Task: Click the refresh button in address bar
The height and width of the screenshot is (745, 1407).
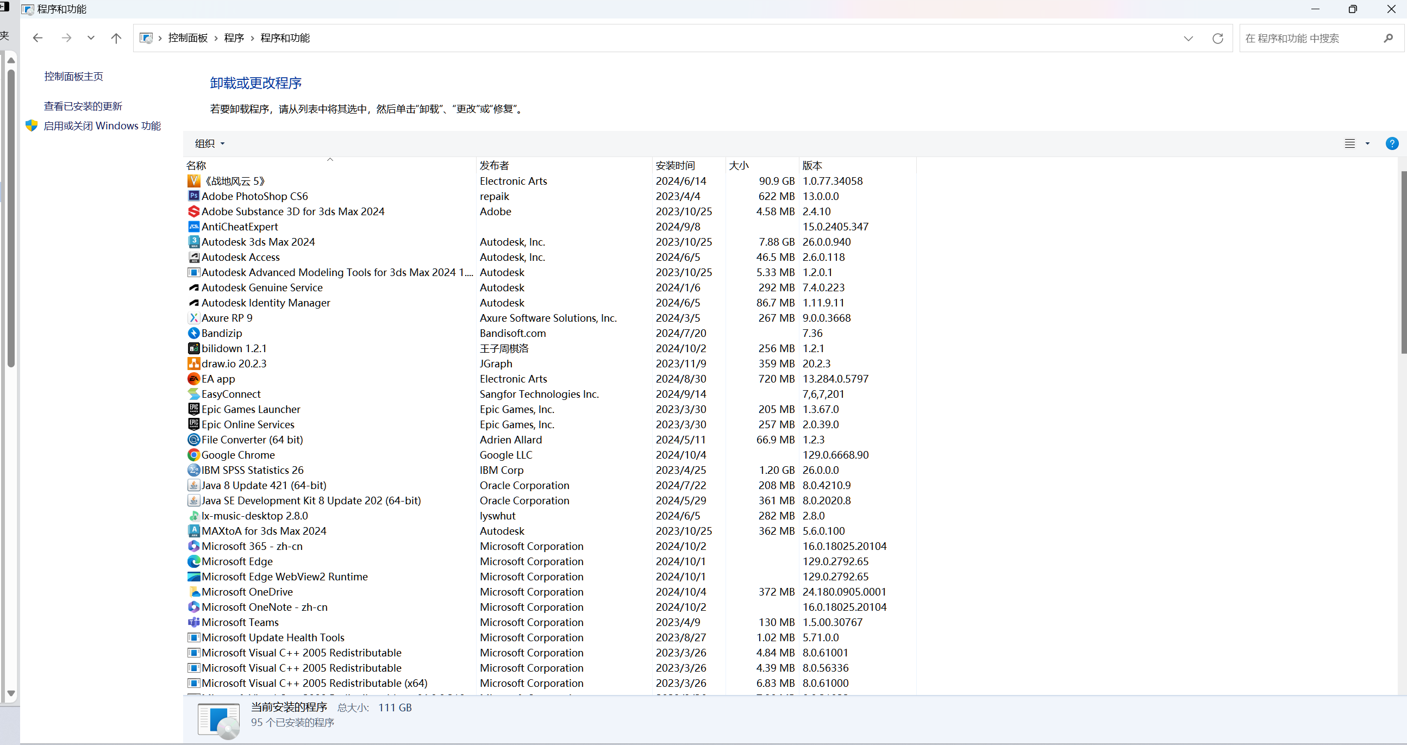Action: tap(1217, 38)
